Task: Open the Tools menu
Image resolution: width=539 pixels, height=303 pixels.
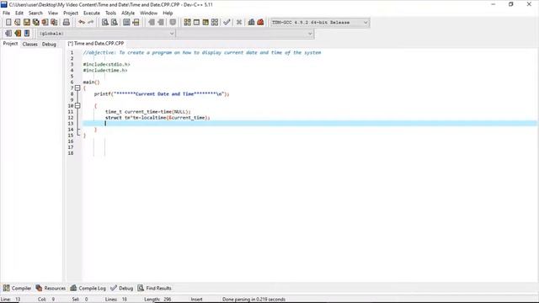Action: (x=110, y=13)
